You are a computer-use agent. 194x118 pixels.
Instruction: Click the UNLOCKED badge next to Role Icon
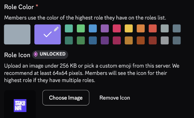click(x=50, y=55)
